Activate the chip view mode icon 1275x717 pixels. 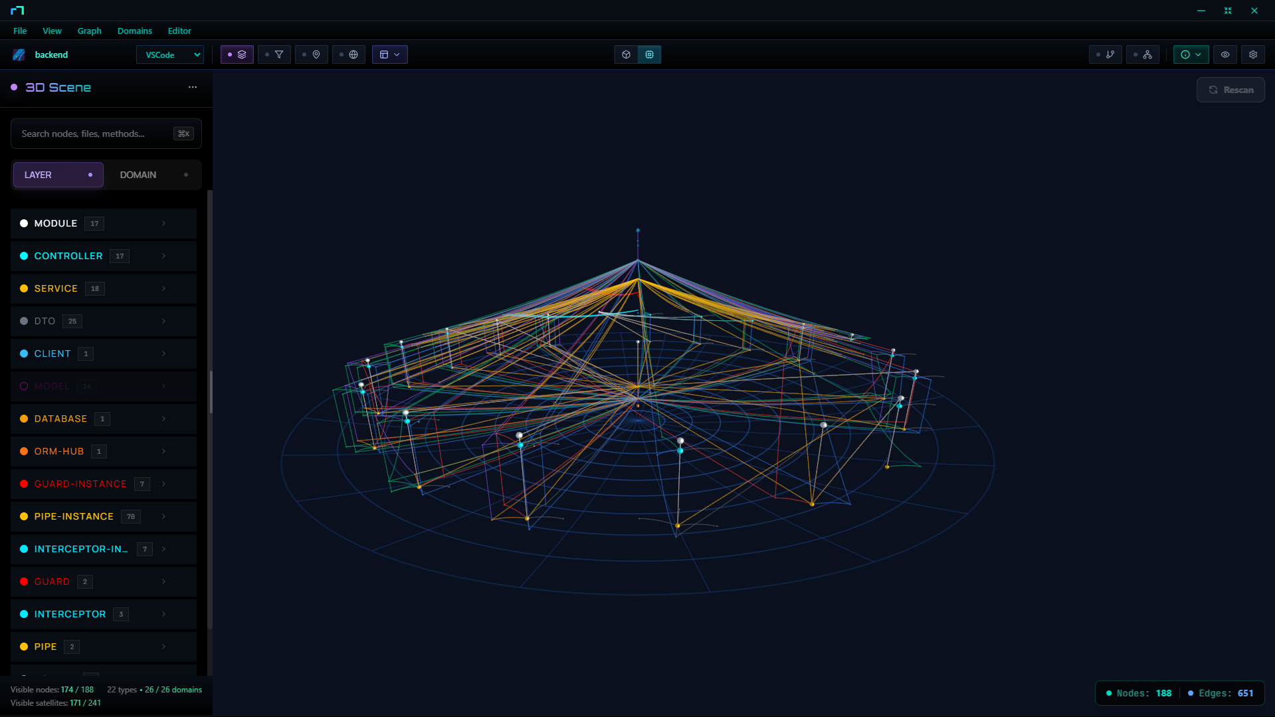click(649, 54)
